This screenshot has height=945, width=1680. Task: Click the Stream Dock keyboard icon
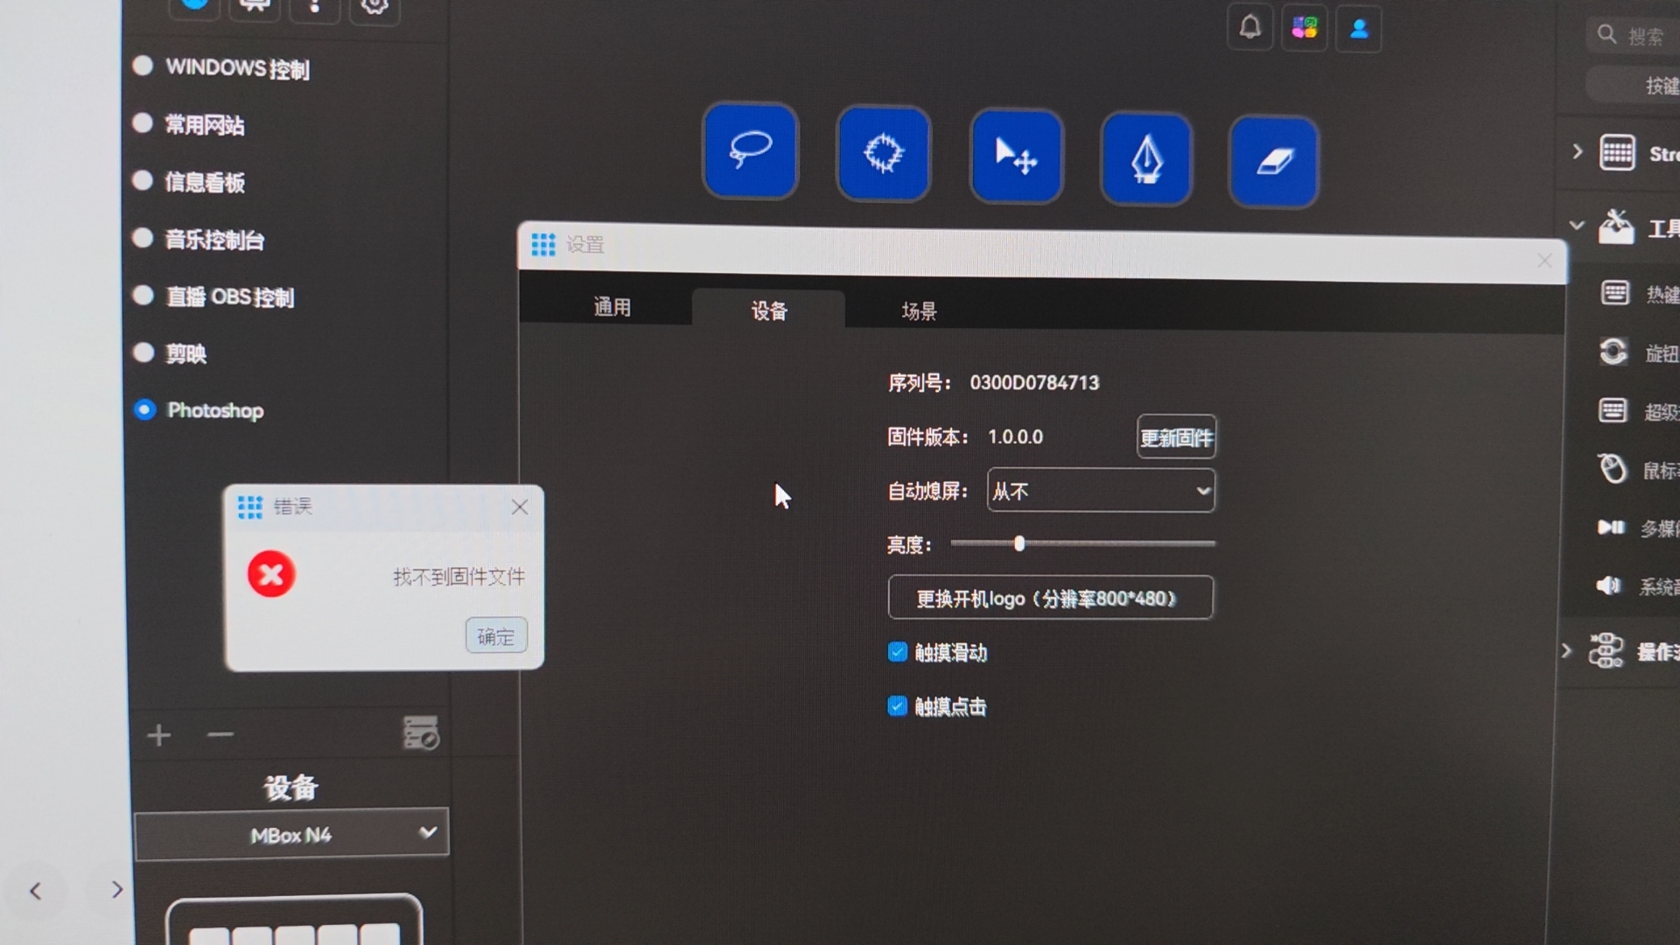(x=1617, y=152)
